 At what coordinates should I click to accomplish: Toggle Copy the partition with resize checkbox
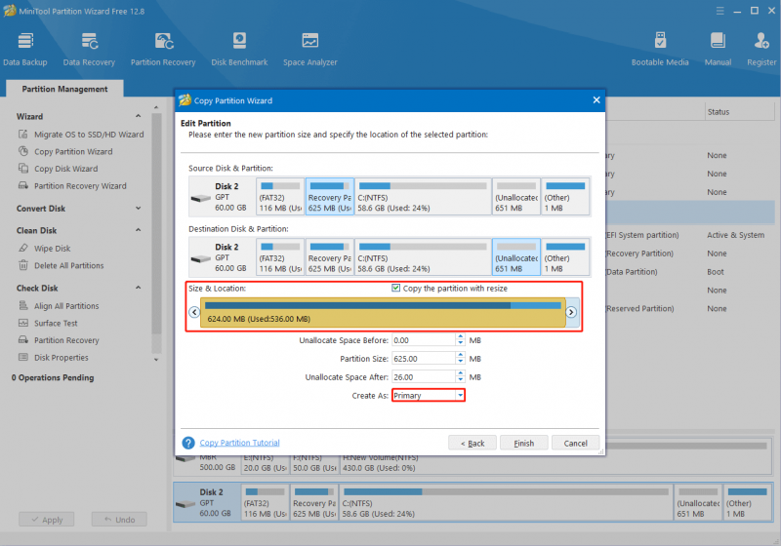coord(396,288)
